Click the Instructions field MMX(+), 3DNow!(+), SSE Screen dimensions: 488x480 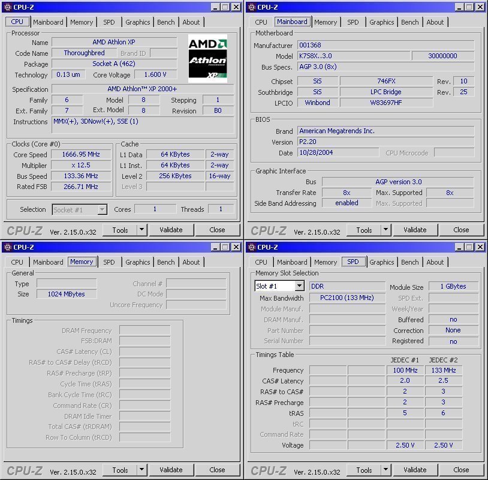point(143,125)
